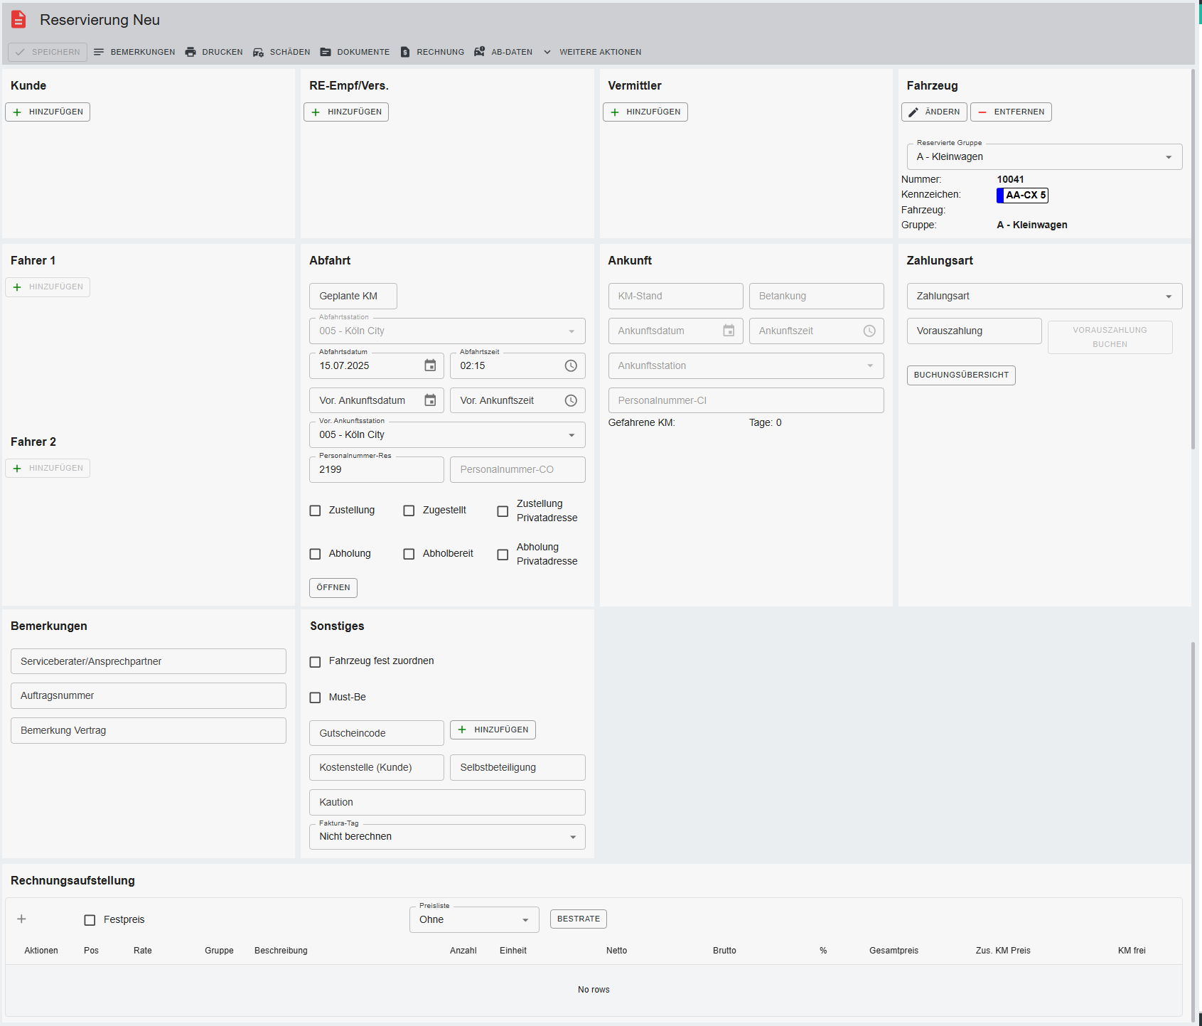Open the Weitere Aktionen menu
This screenshot has height=1026, width=1202.
[x=592, y=52]
